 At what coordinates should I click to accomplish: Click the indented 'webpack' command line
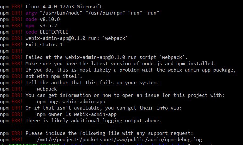[x=47, y=89]
